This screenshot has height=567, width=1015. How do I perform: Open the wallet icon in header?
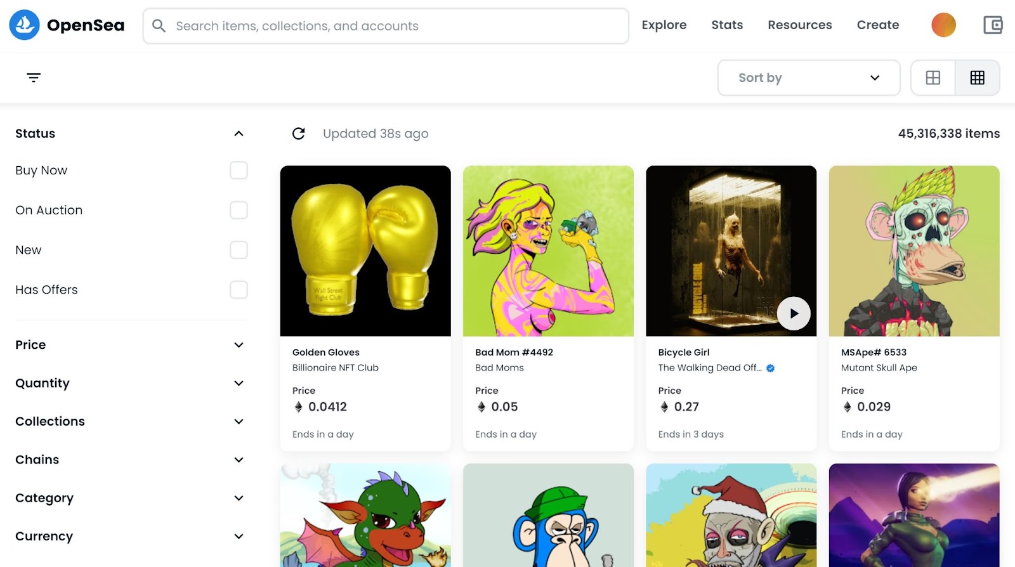(993, 25)
